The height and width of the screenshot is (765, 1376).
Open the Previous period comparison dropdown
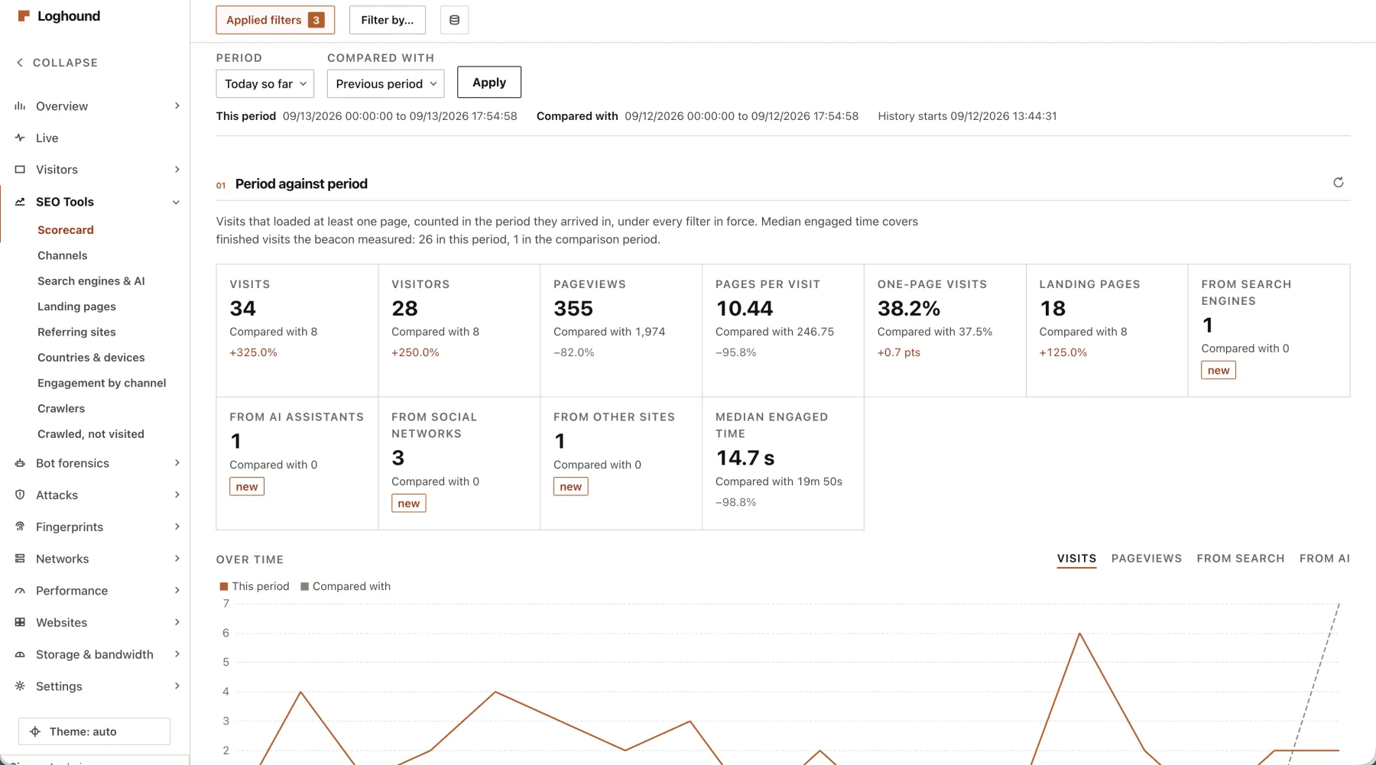point(386,84)
